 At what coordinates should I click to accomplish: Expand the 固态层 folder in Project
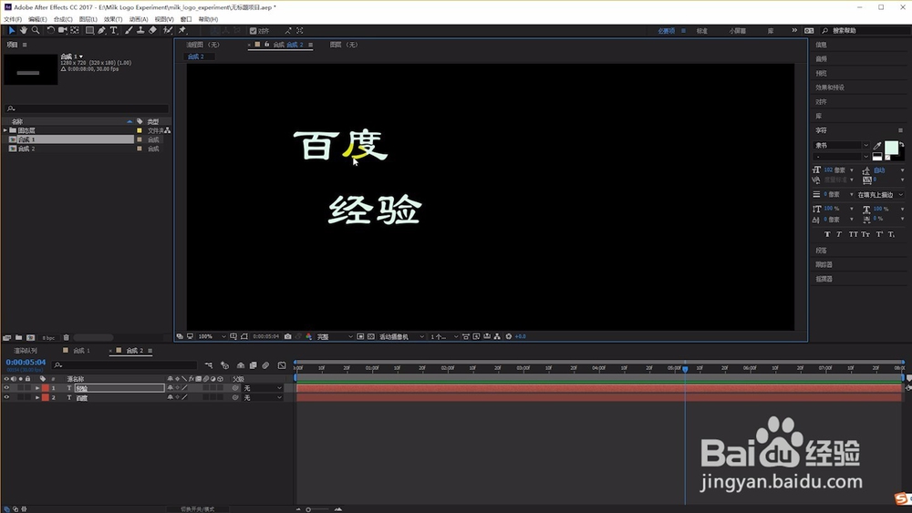[x=5, y=130]
